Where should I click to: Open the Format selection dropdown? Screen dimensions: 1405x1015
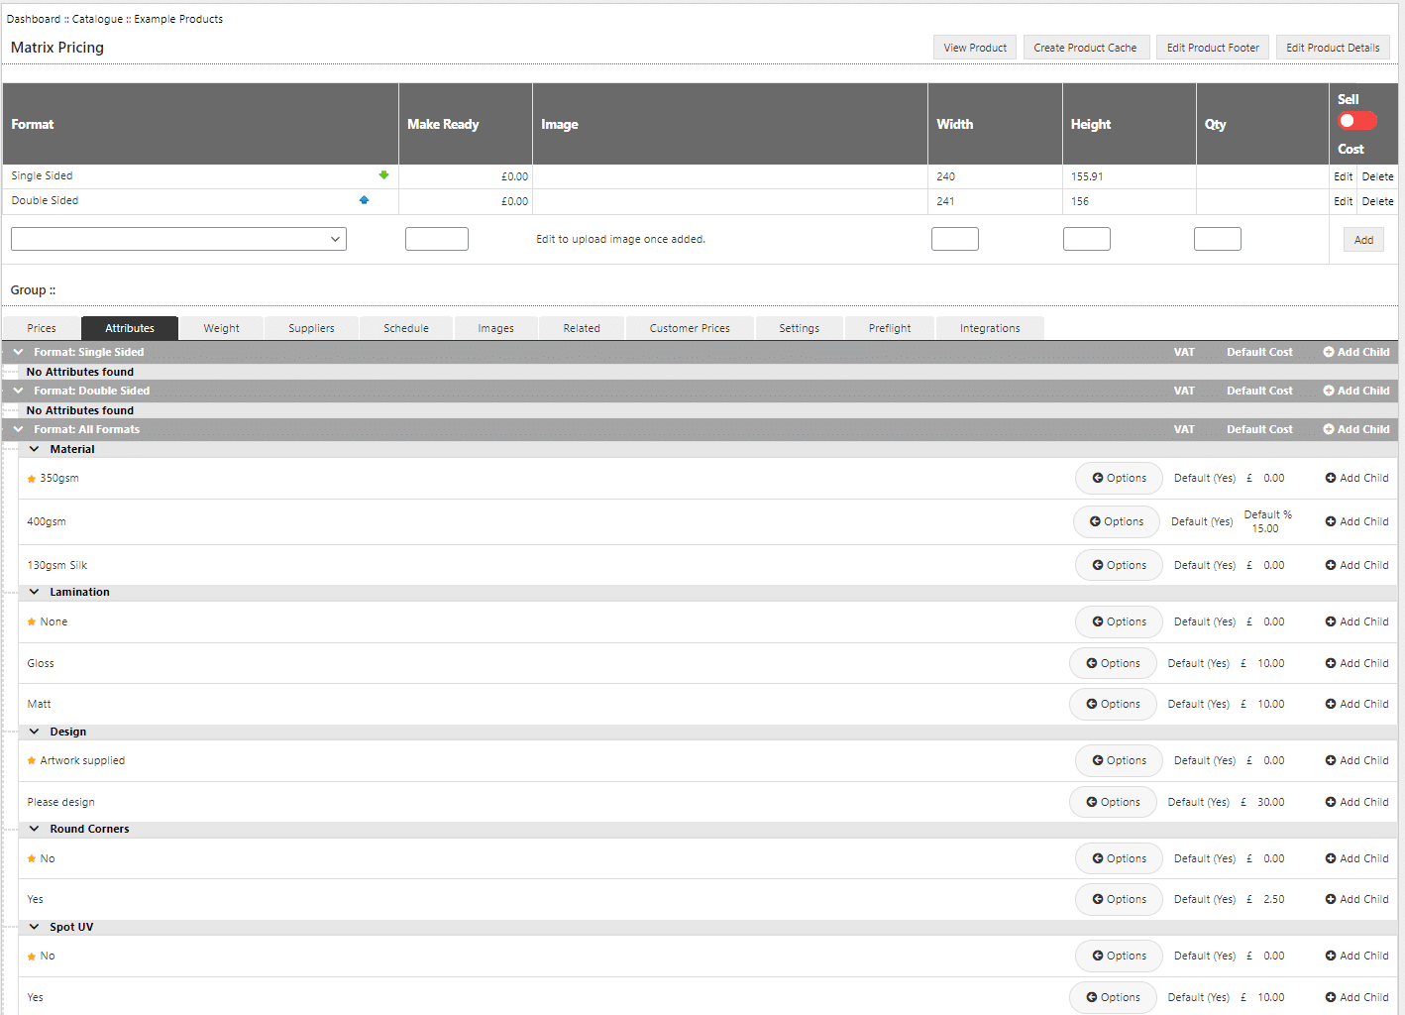[178, 239]
